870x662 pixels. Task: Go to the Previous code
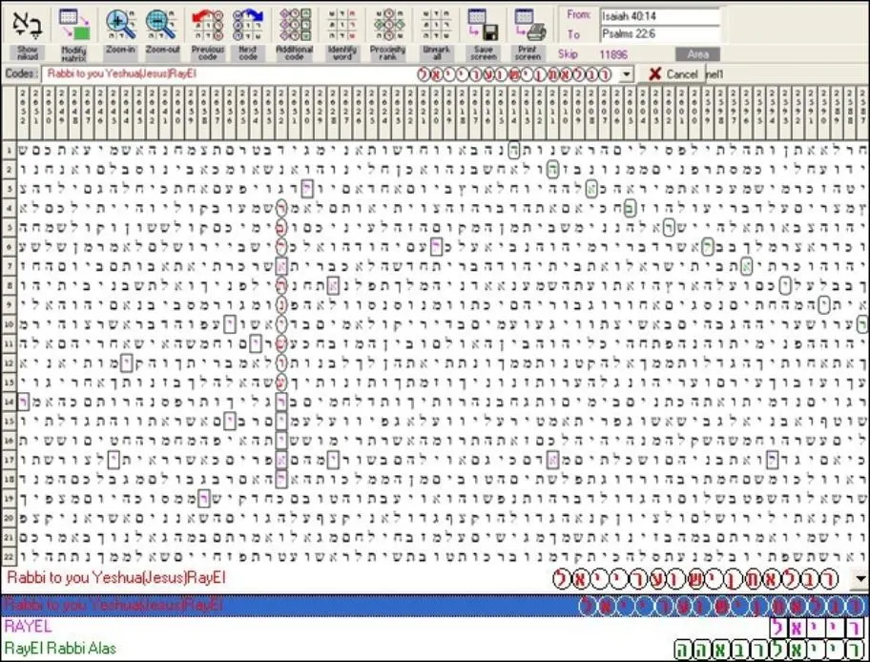coord(207,25)
